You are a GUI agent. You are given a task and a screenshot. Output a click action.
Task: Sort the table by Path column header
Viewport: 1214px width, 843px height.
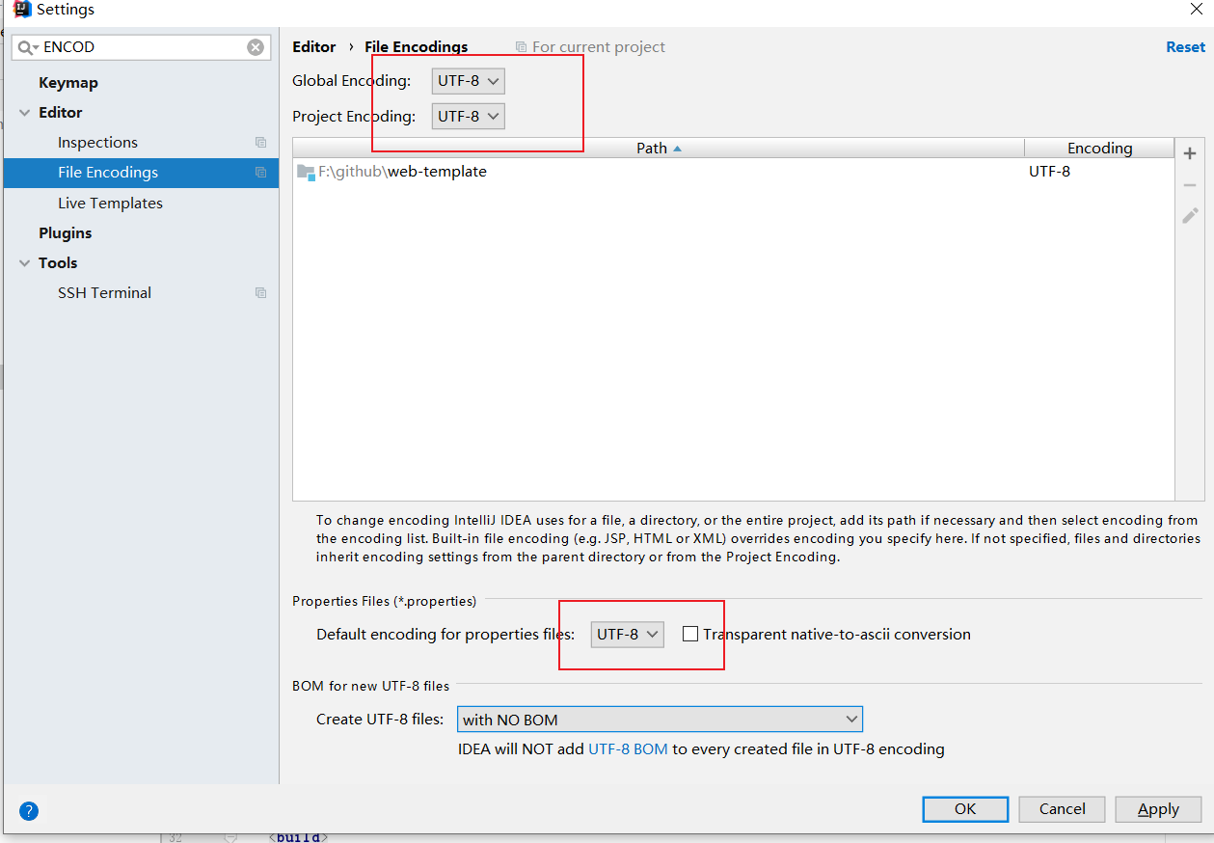658,149
